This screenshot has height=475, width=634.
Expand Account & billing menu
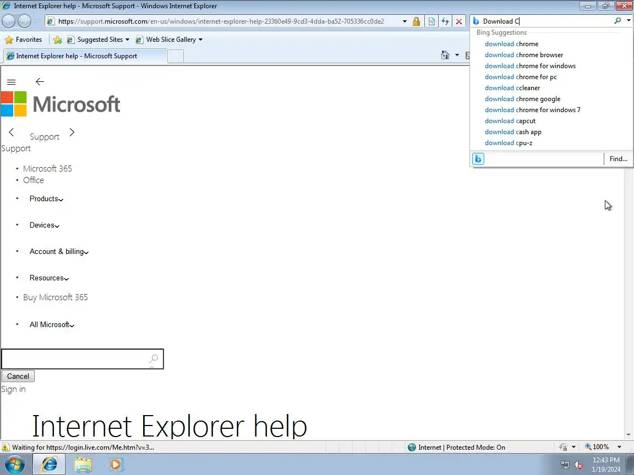(x=59, y=252)
